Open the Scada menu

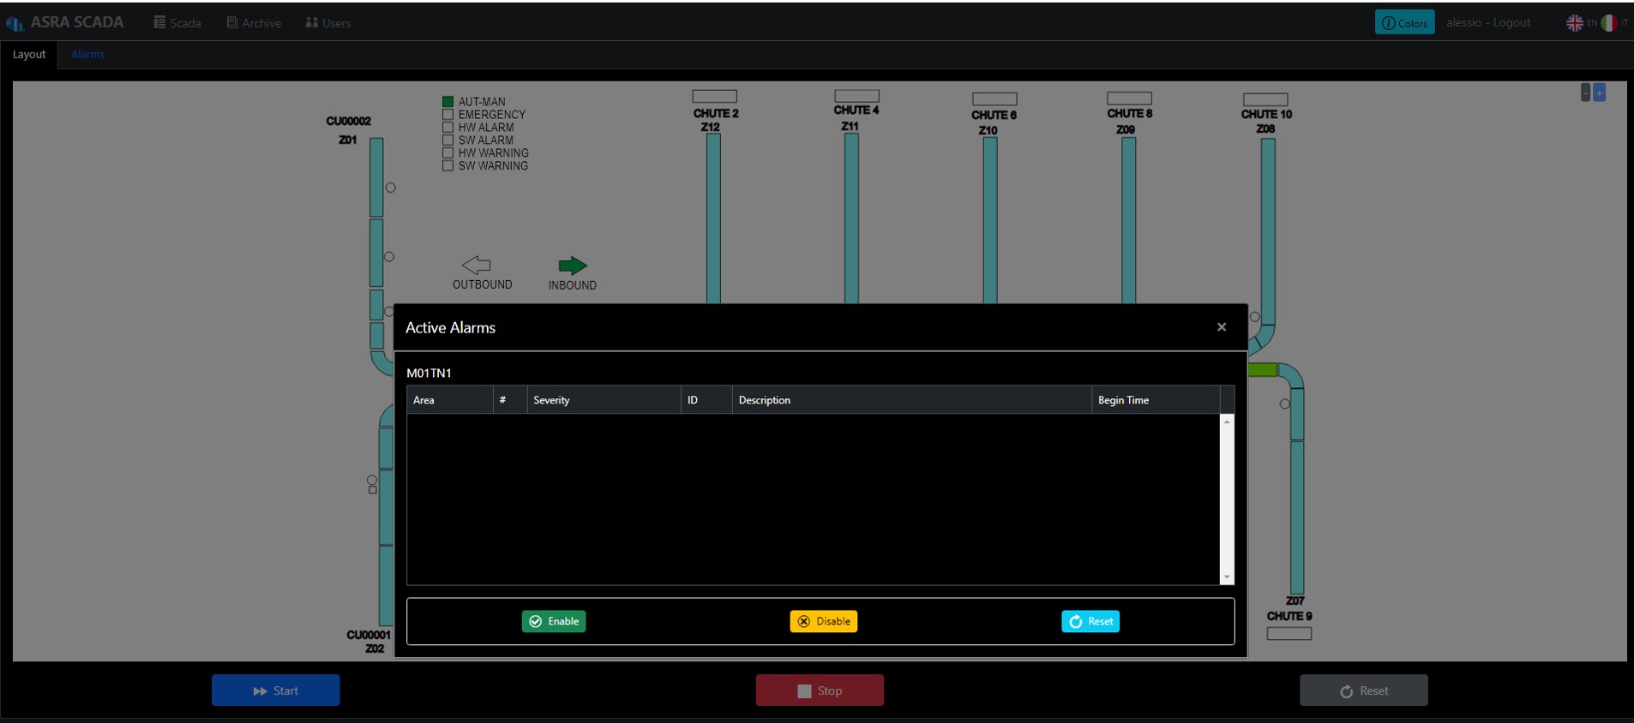tap(177, 22)
